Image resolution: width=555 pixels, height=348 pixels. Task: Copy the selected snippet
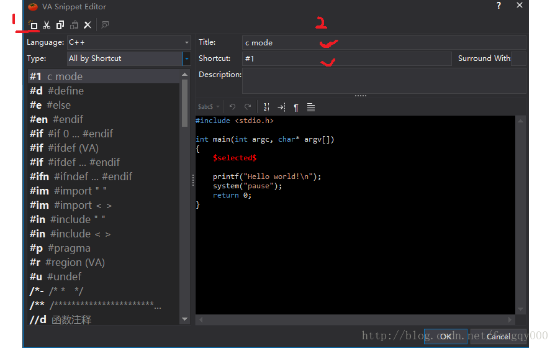coord(60,25)
